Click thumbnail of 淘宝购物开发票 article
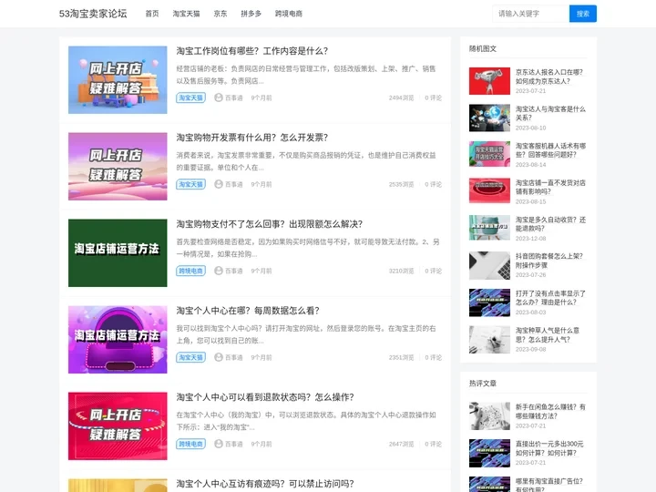 pos(118,167)
